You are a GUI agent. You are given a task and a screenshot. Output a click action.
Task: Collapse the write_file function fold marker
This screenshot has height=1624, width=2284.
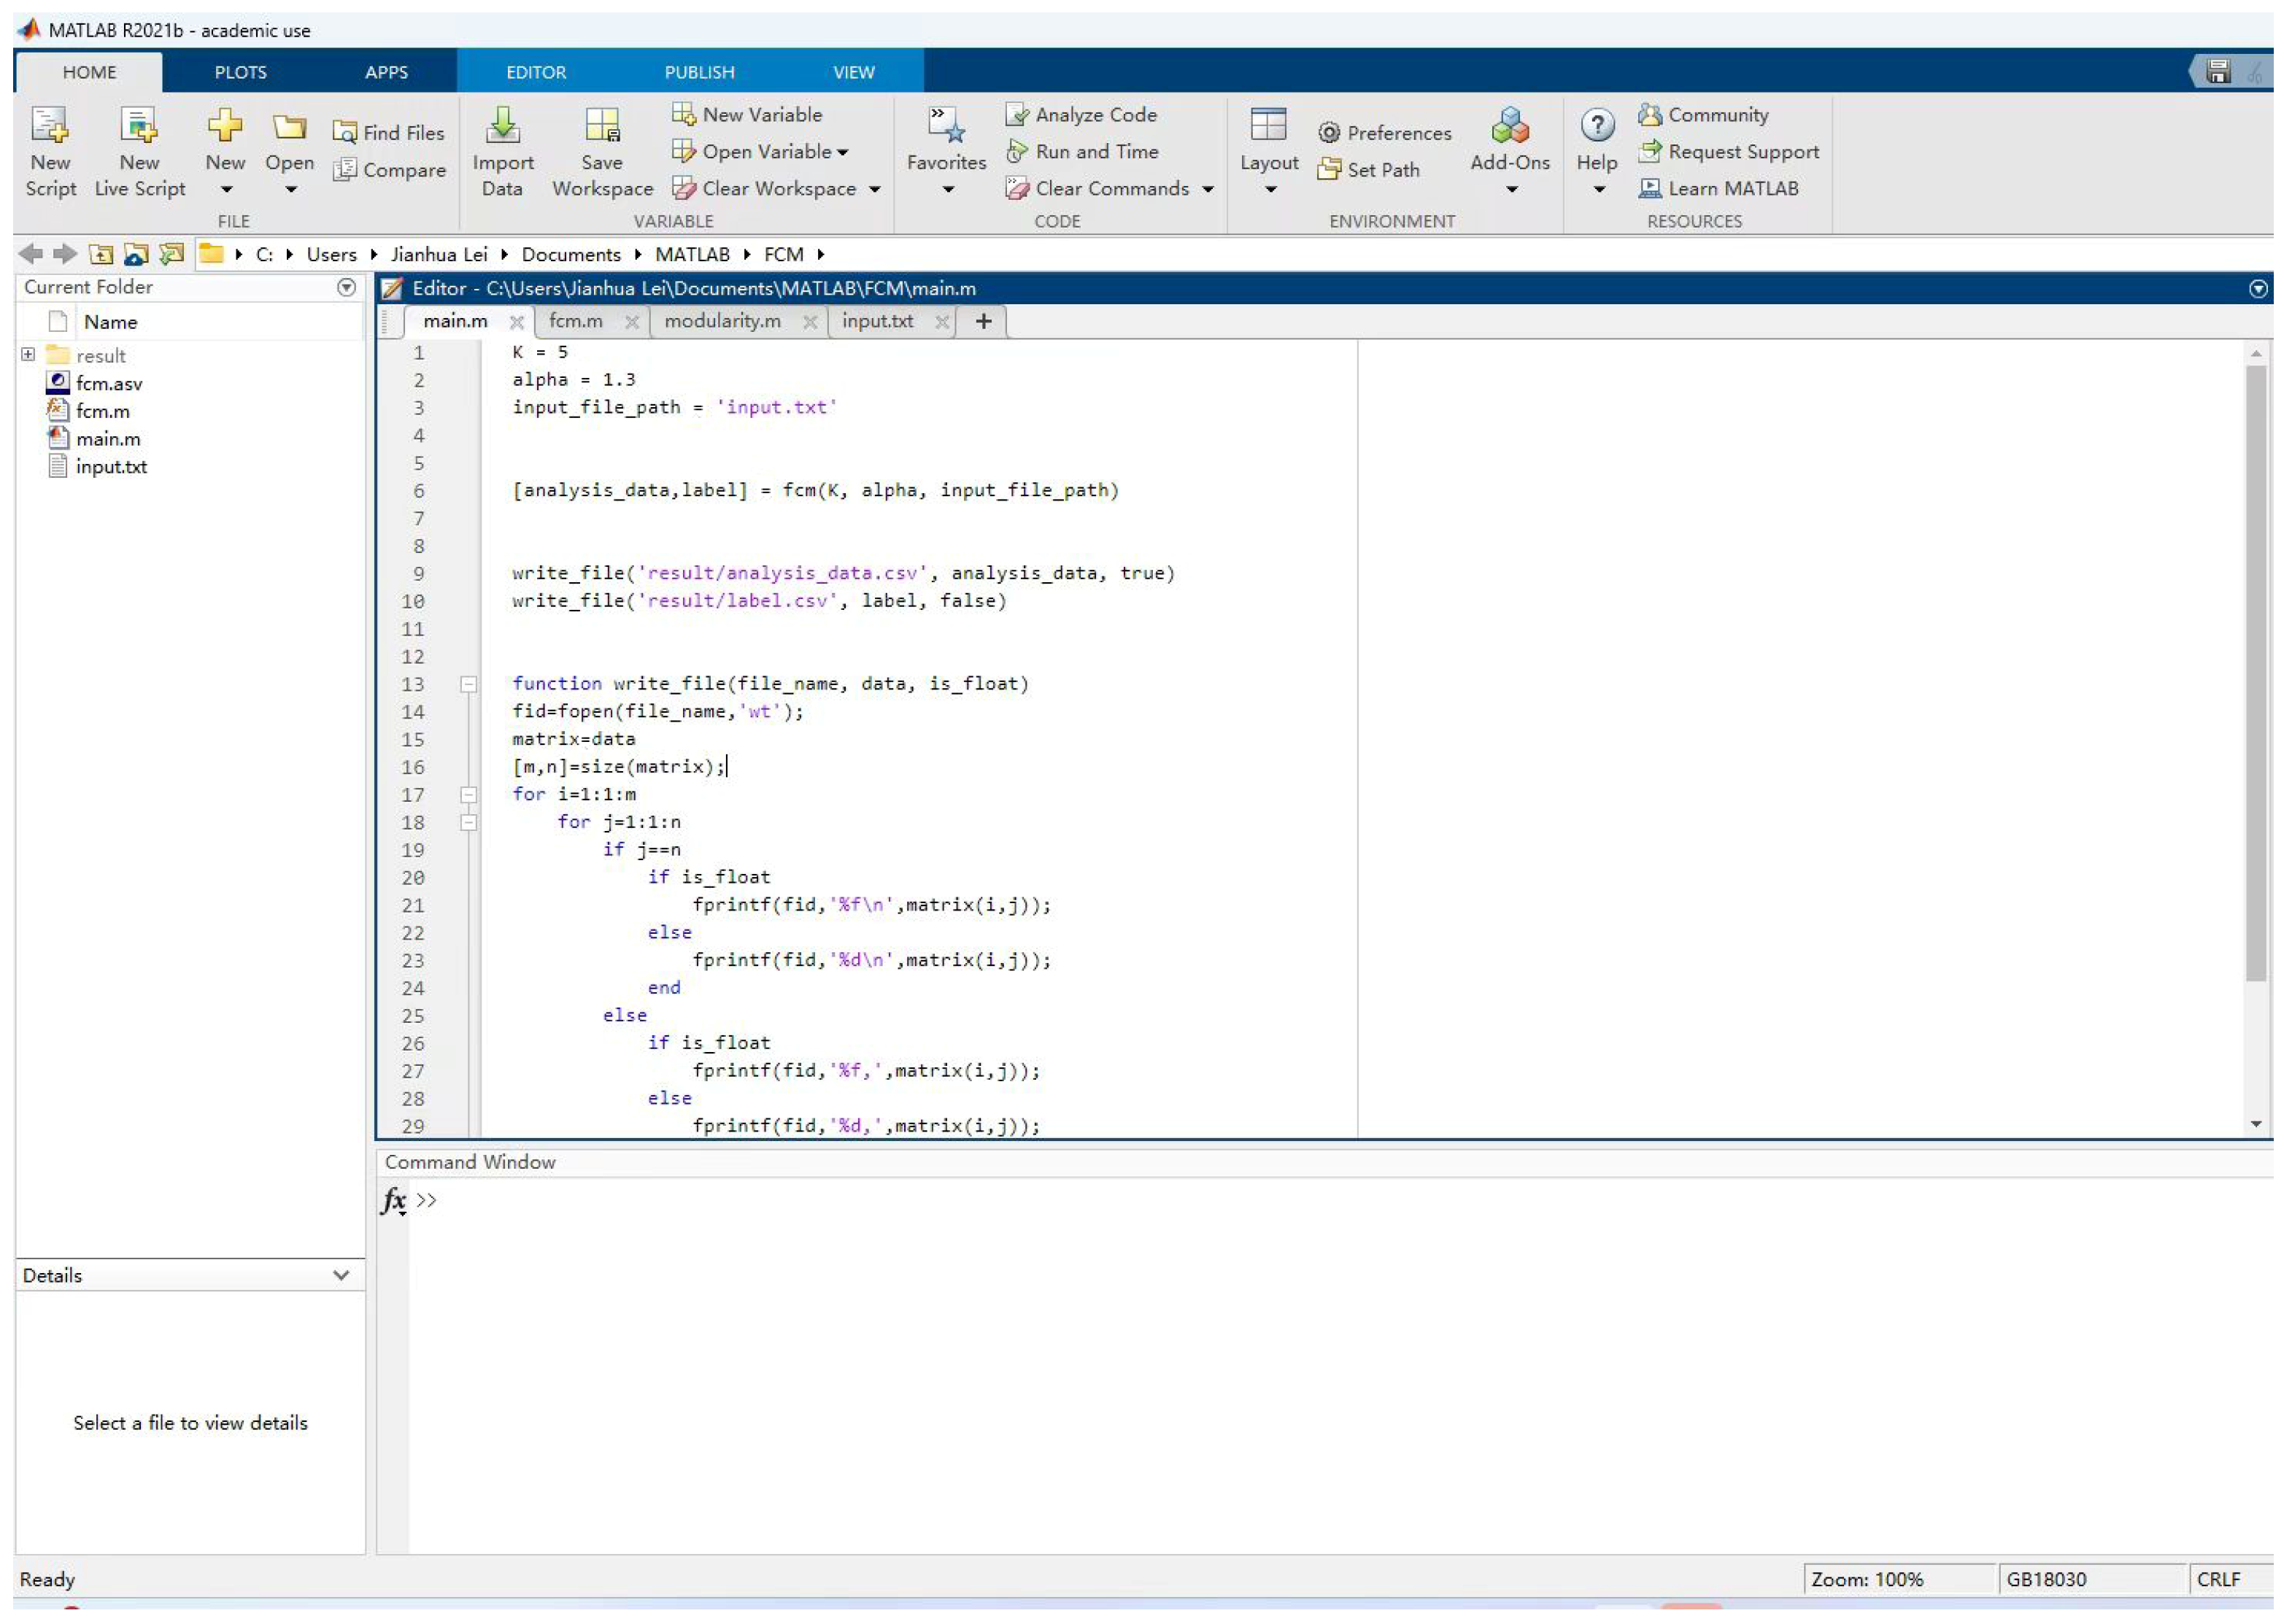[468, 685]
